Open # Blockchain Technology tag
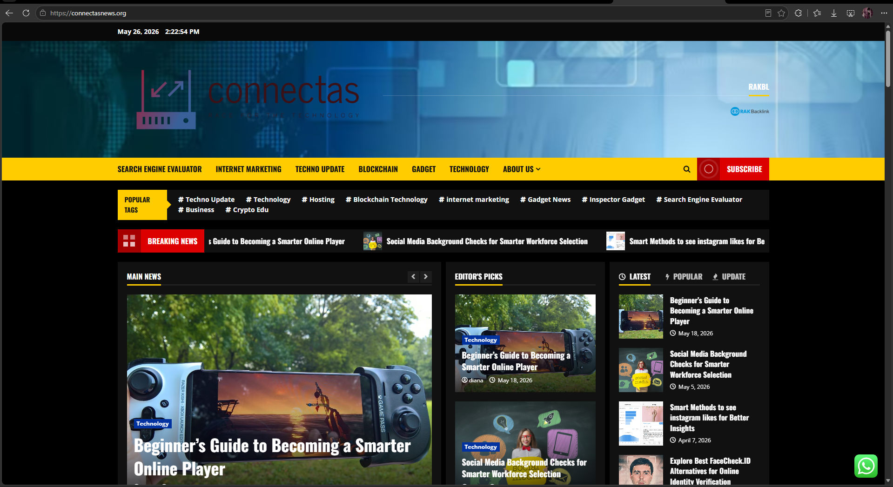Screen dimensions: 893x487 (387, 200)
